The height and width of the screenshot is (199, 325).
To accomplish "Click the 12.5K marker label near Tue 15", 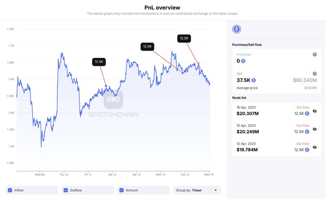I will point(184,38).
